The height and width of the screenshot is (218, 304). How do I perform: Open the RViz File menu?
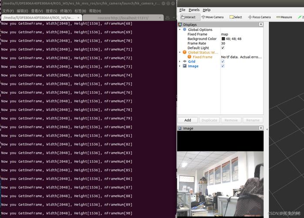[x=182, y=10]
